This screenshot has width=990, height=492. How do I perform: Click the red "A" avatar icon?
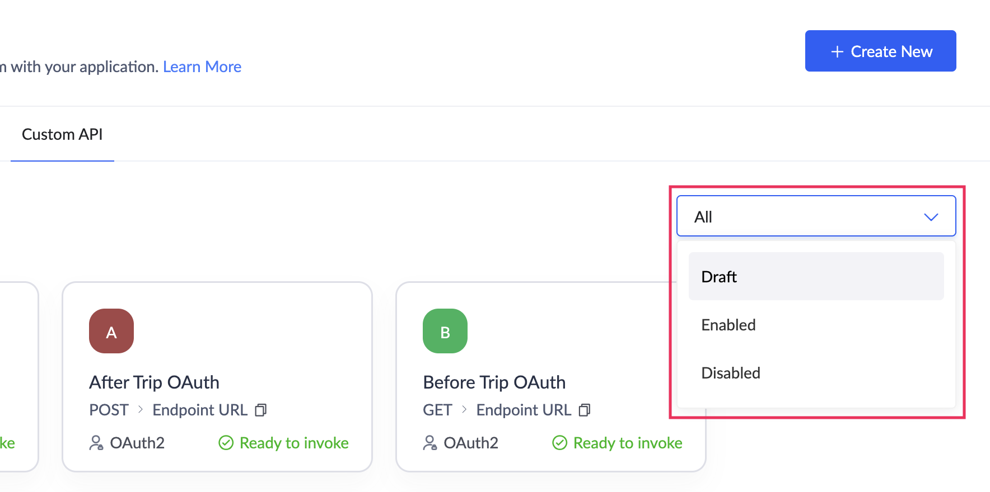(111, 331)
